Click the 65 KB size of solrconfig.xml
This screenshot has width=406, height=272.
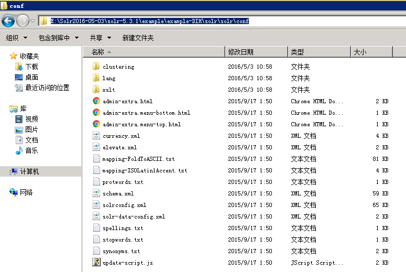tap(380, 205)
